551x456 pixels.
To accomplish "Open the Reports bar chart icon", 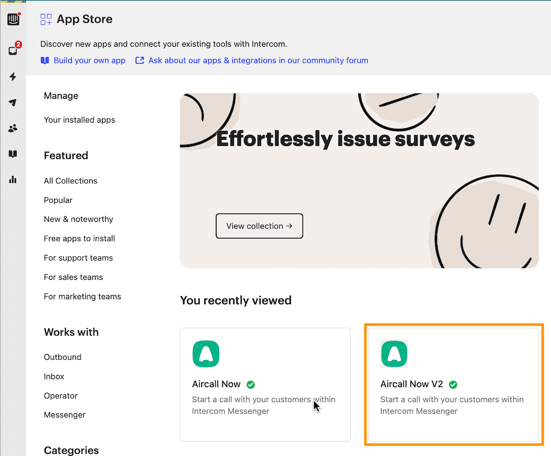I will [13, 179].
